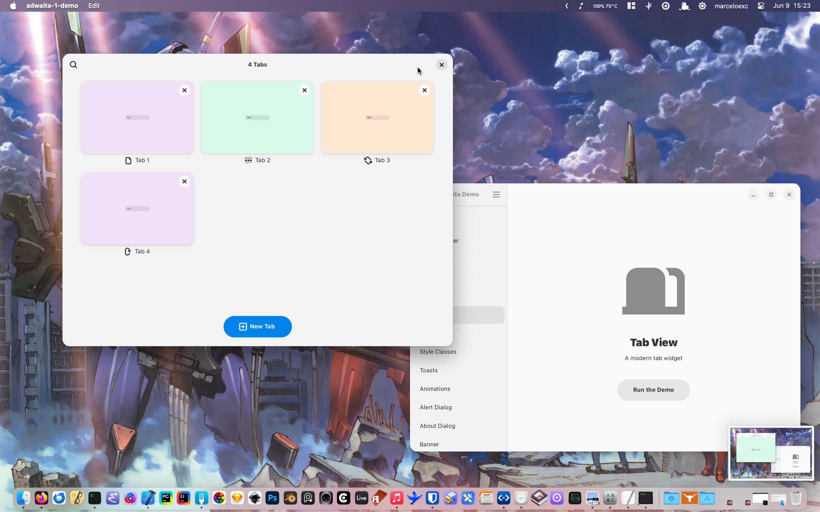
Task: Launch Firefox from the dock
Action: point(41,498)
